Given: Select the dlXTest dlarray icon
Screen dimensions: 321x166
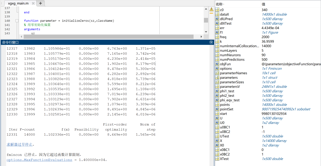Looking at the screenshot, I should (x=217, y=23).
